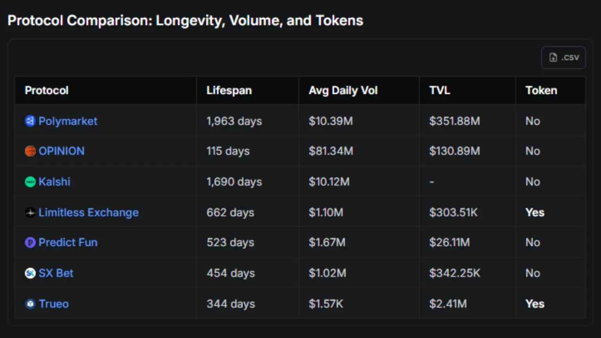Open the Kalshi protocol link
Screen dimensions: 601x338
[x=54, y=182]
